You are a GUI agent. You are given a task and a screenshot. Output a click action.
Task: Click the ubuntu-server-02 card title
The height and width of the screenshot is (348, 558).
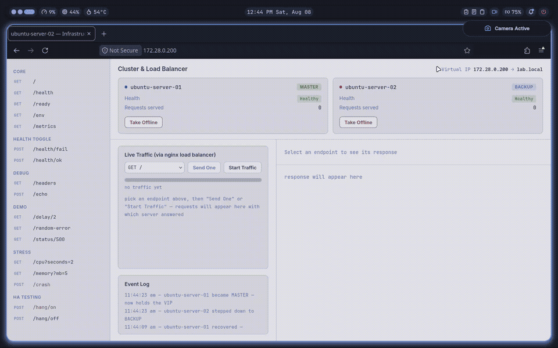[x=371, y=88]
